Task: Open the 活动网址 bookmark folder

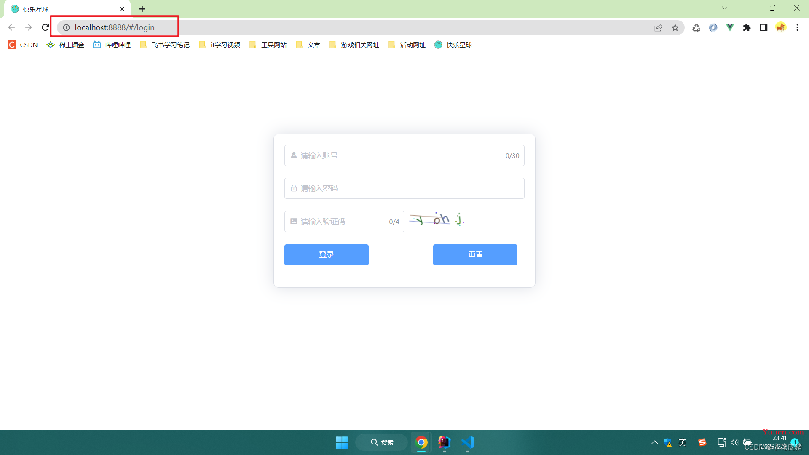Action: click(407, 45)
